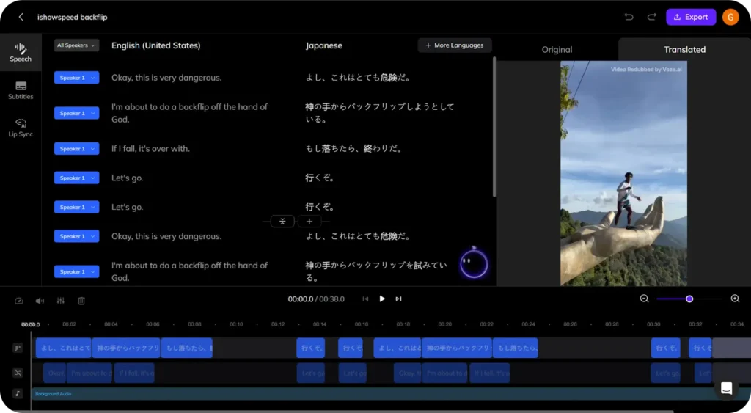Select the first '神の手からバックフリ' timeline clip
This screenshot has width=751, height=413.
coord(126,348)
